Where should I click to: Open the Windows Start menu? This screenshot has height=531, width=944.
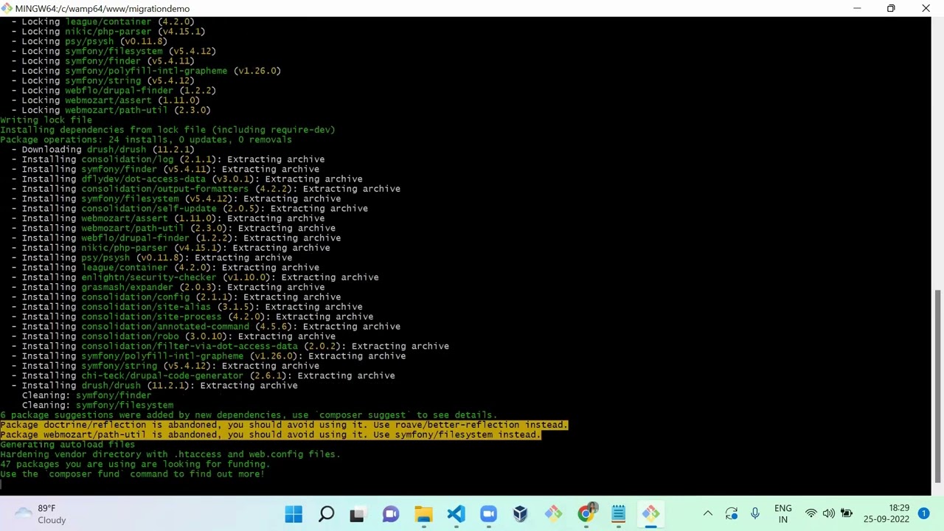[x=294, y=514]
